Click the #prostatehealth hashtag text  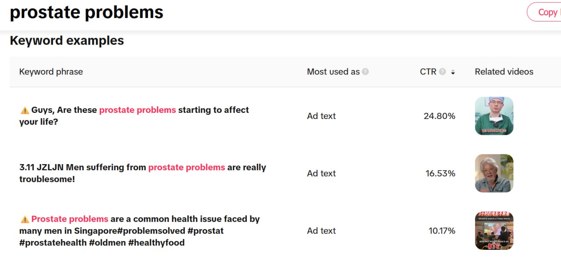[x=53, y=242]
